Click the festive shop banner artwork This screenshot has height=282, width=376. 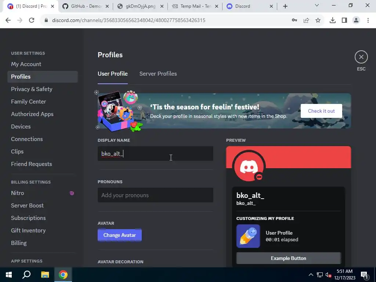[120, 111]
